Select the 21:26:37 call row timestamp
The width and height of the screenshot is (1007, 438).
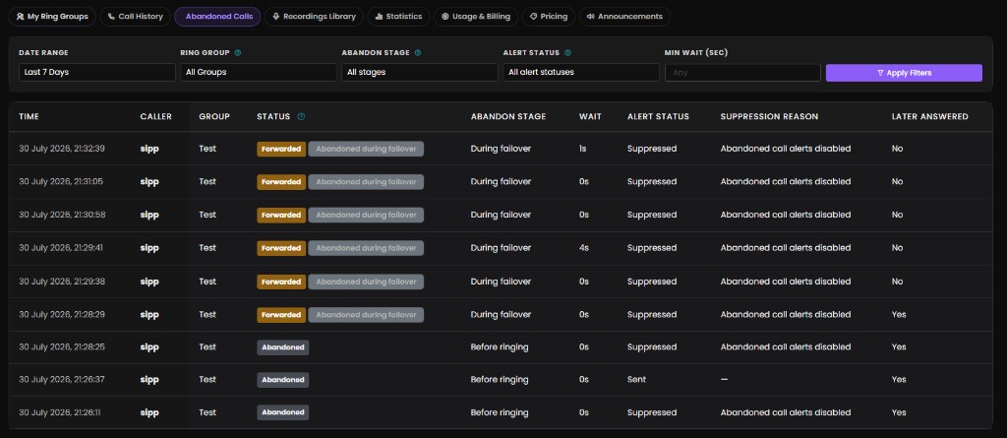(x=62, y=380)
